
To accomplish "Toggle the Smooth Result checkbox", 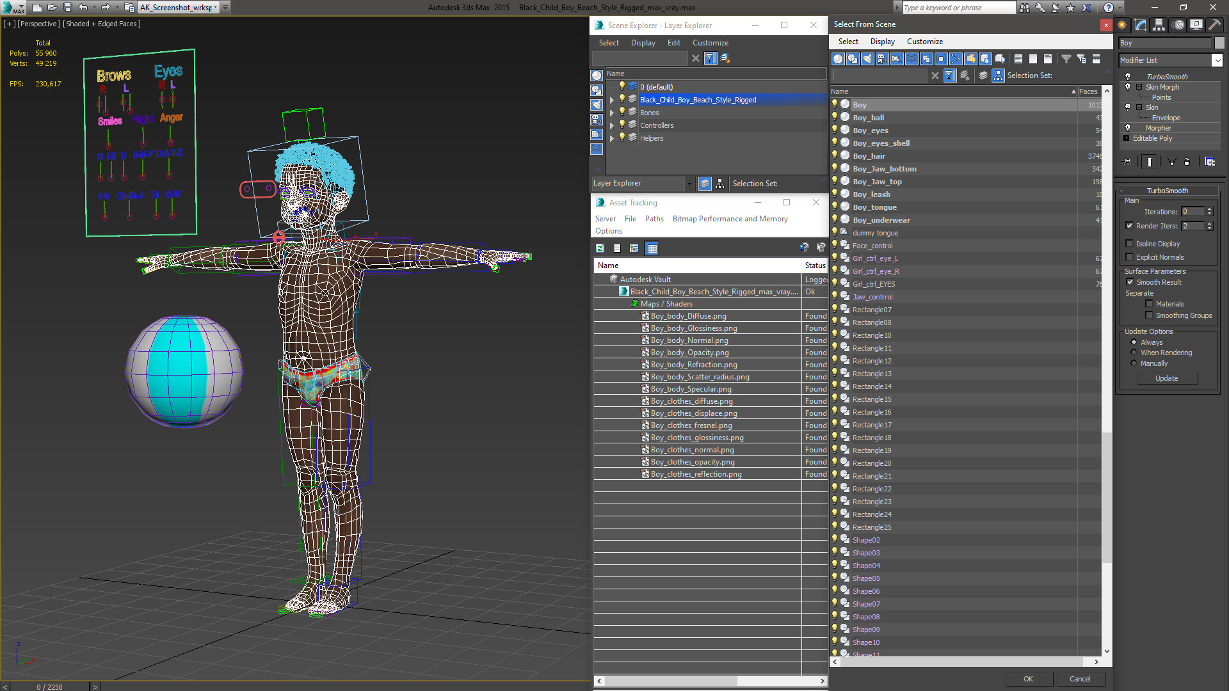I will [x=1130, y=282].
